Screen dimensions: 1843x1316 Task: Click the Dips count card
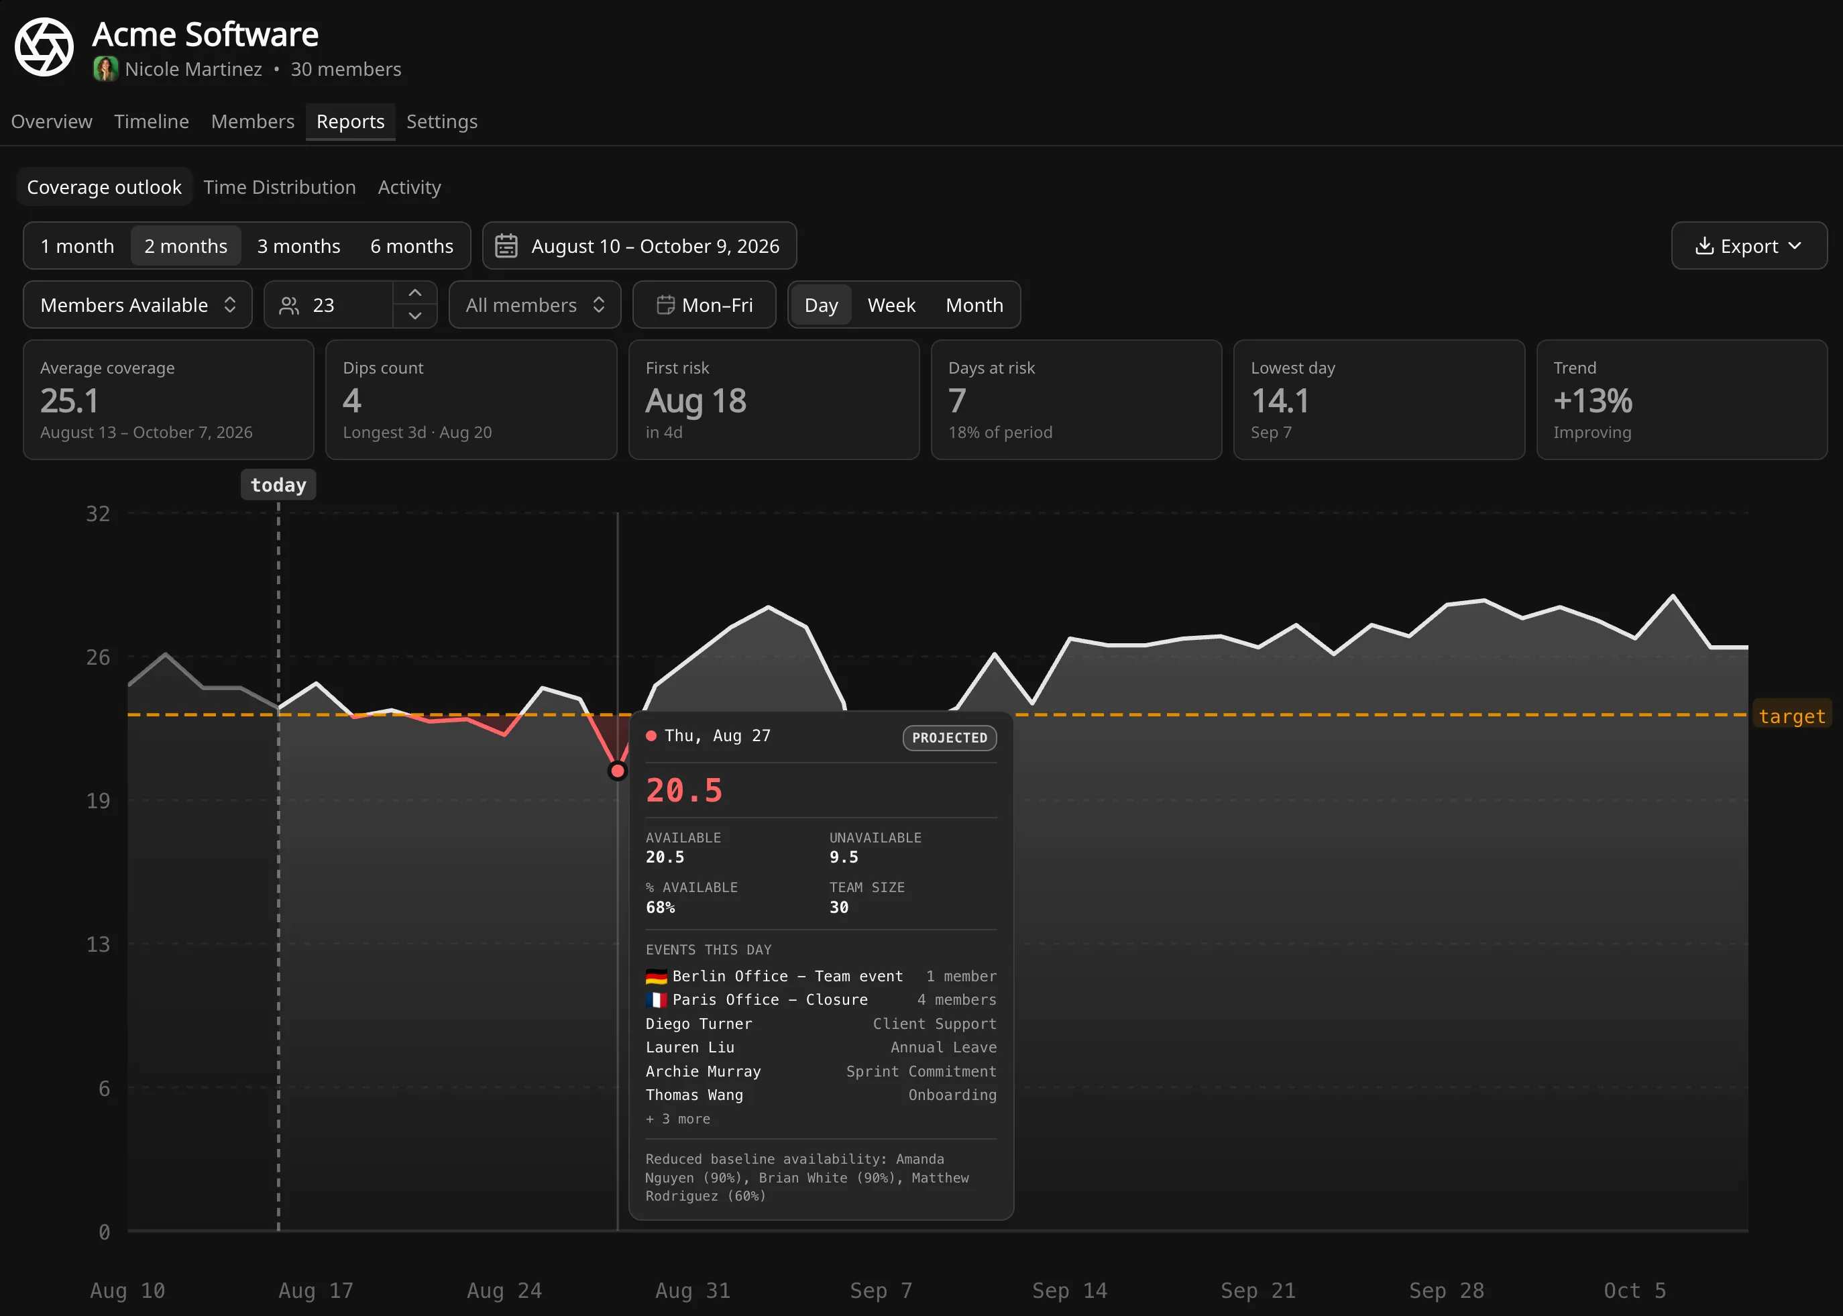point(471,400)
